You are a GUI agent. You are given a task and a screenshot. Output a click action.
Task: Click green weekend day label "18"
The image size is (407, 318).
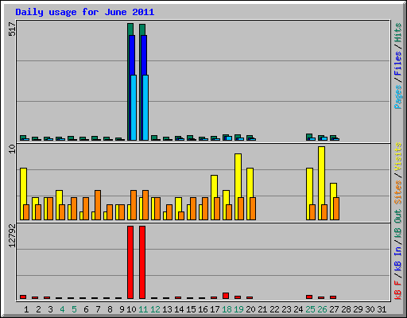point(227,309)
